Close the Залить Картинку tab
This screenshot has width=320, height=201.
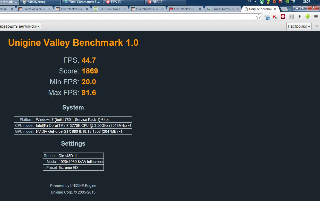coord(237,9)
